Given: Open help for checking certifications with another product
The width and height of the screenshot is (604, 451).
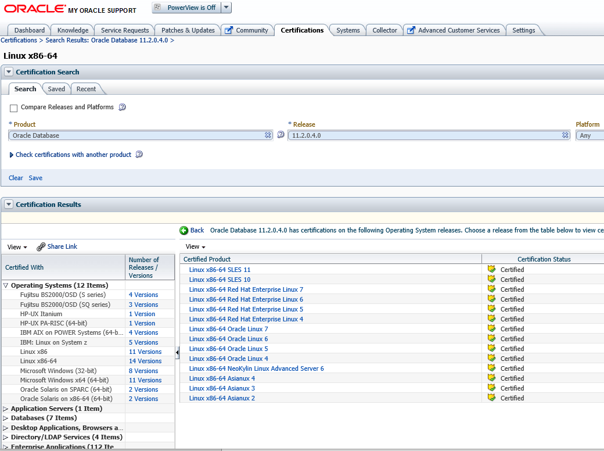Looking at the screenshot, I should coord(139,154).
